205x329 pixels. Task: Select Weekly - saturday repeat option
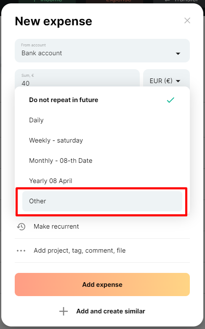tap(102, 140)
